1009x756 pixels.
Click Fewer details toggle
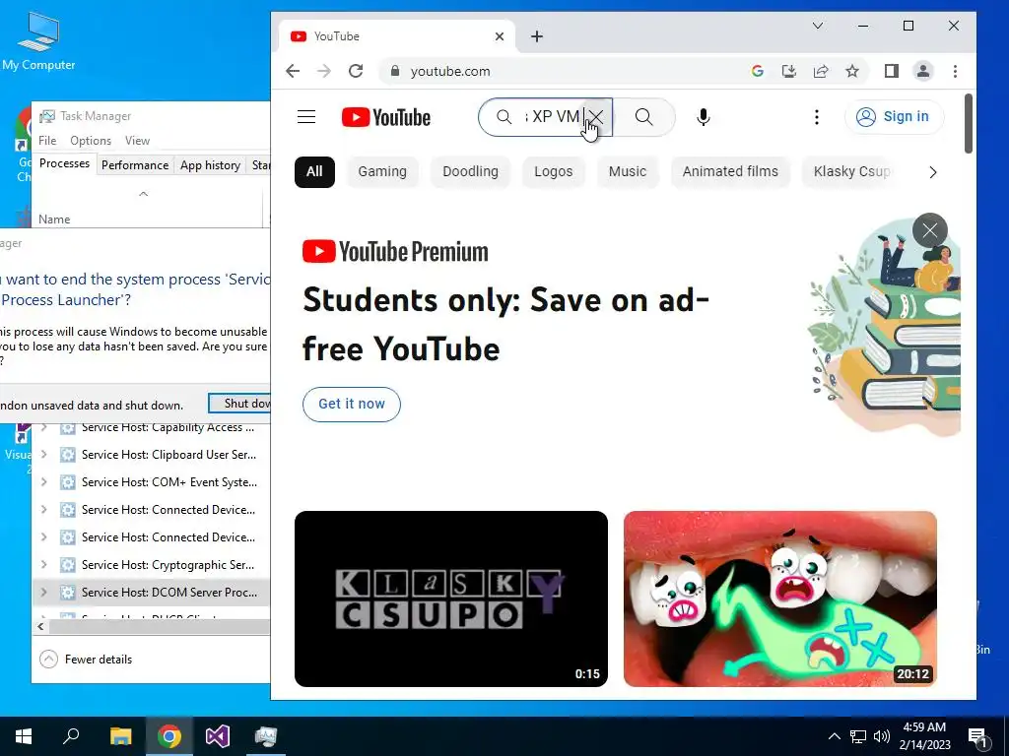(x=86, y=659)
